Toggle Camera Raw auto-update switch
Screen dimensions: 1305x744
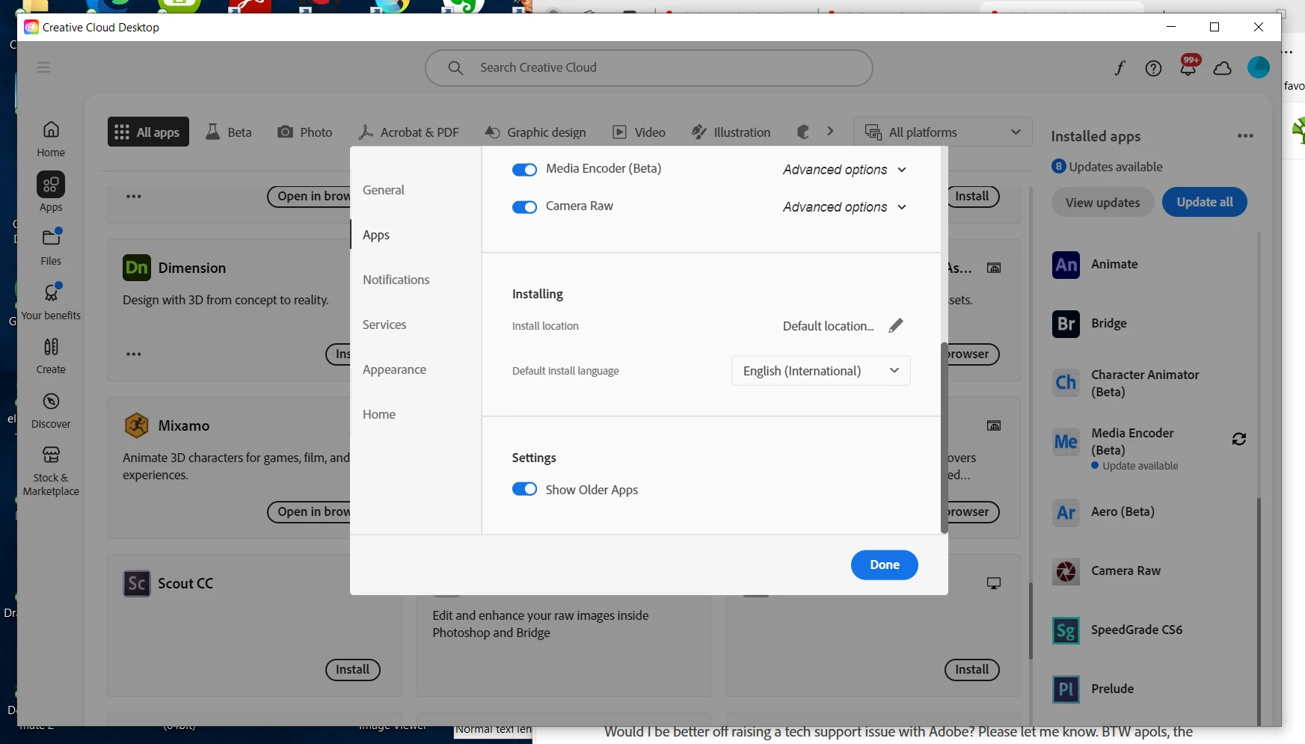point(524,207)
